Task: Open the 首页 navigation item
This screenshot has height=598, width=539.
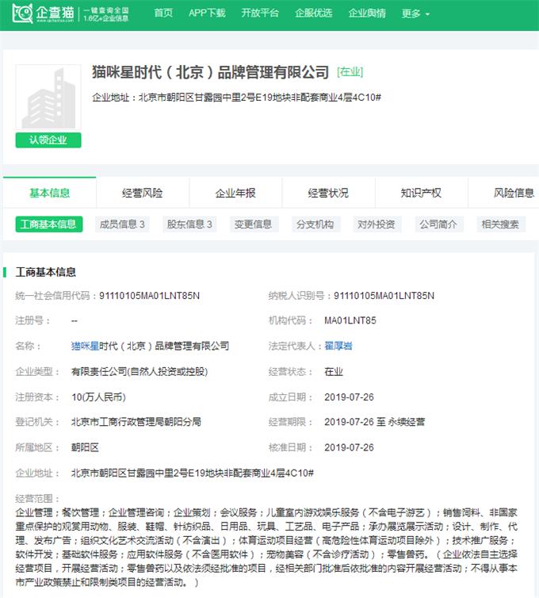Action: [163, 13]
